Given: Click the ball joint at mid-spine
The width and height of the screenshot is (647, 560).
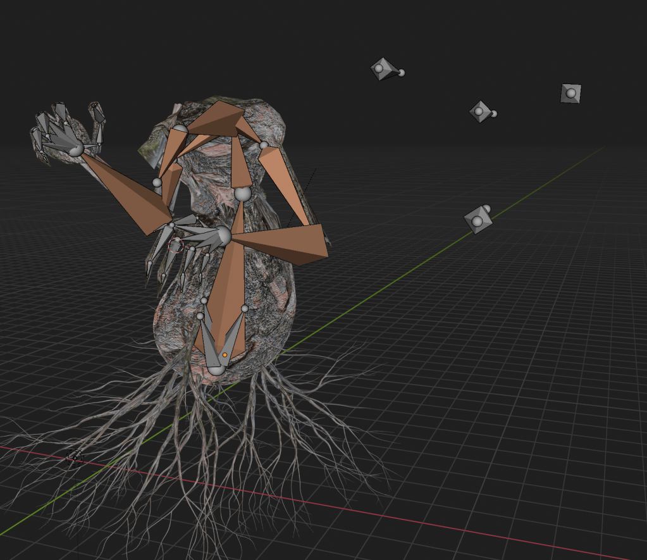Looking at the screenshot, I should [x=243, y=194].
